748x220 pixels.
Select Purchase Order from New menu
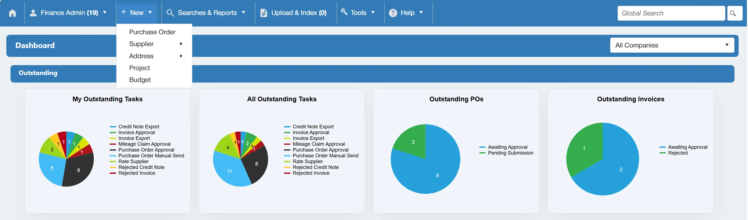tap(152, 32)
